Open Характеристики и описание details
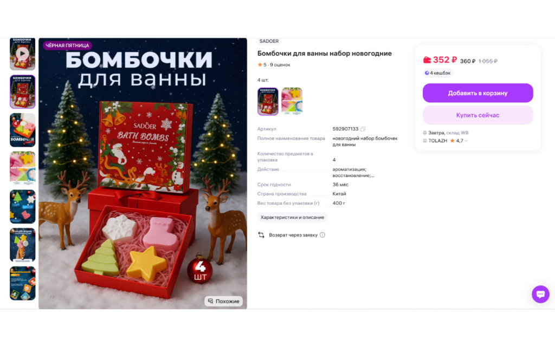This screenshot has width=555, height=347. [x=292, y=217]
